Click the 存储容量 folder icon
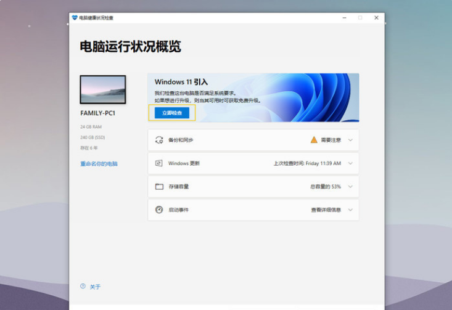Screen dimensions: 452x310 point(159,186)
